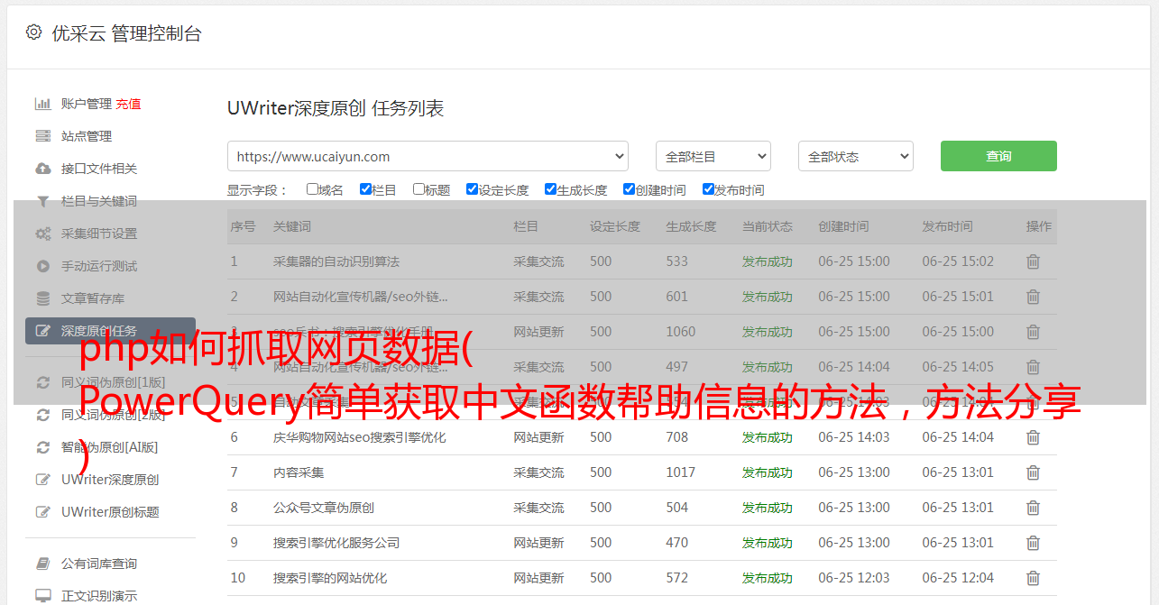Click the refresh icon for 智能伪原创[AI版]
The image size is (1159, 605).
point(42,447)
